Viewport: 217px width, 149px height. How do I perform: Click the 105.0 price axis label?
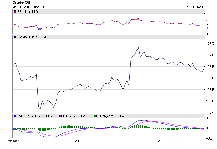(210, 101)
